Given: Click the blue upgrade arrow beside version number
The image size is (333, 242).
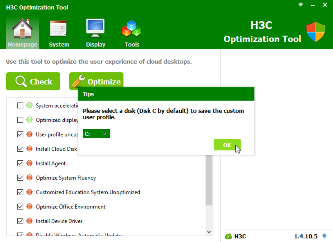Looking at the screenshot, I should (324, 236).
